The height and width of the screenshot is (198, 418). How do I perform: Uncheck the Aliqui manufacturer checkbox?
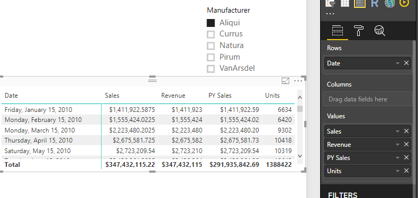[x=211, y=23]
